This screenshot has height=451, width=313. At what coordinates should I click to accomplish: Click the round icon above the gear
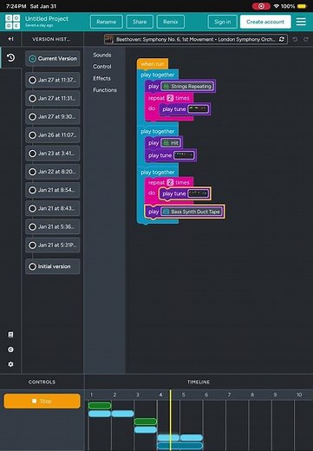tap(10, 350)
